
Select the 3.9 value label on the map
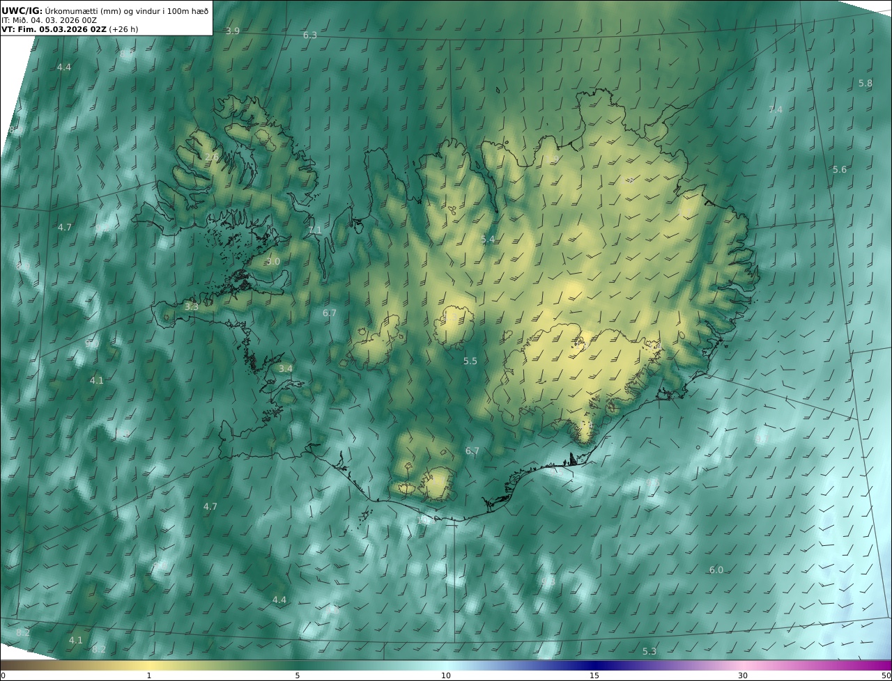(x=233, y=31)
